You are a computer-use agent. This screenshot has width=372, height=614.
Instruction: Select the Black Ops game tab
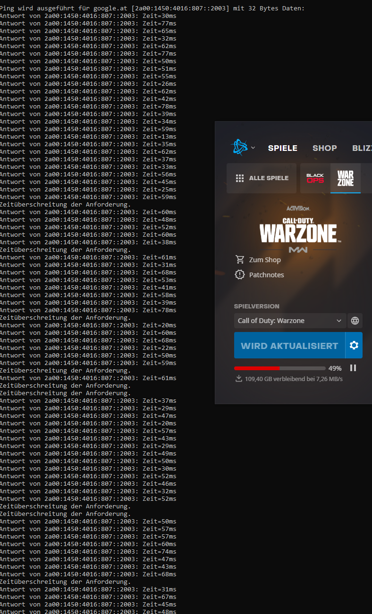pyautogui.click(x=315, y=178)
